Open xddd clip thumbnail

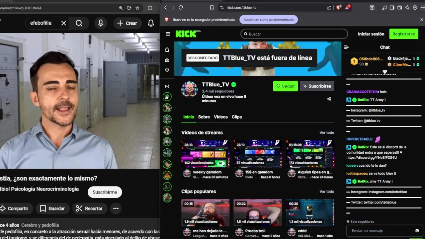click(x=310, y=212)
